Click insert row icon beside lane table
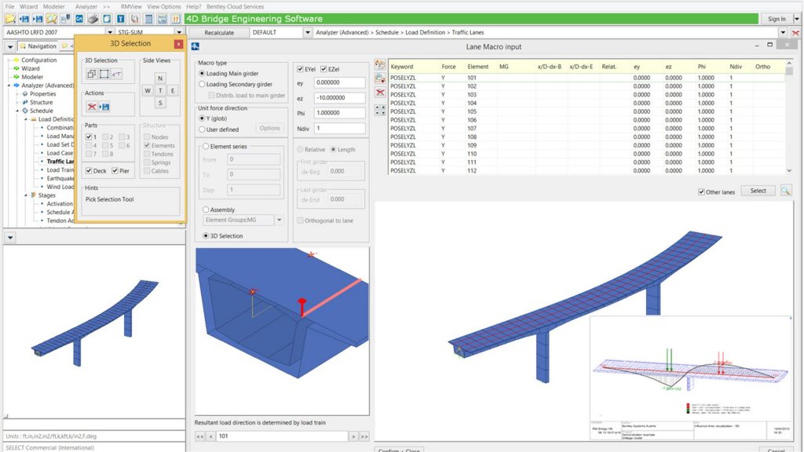 [380, 64]
